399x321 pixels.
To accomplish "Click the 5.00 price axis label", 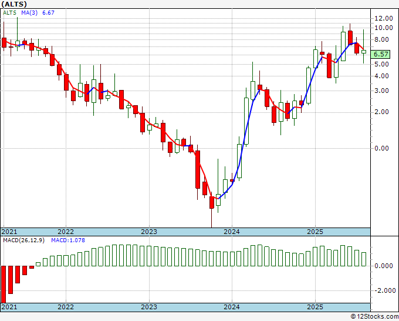I will point(382,64).
